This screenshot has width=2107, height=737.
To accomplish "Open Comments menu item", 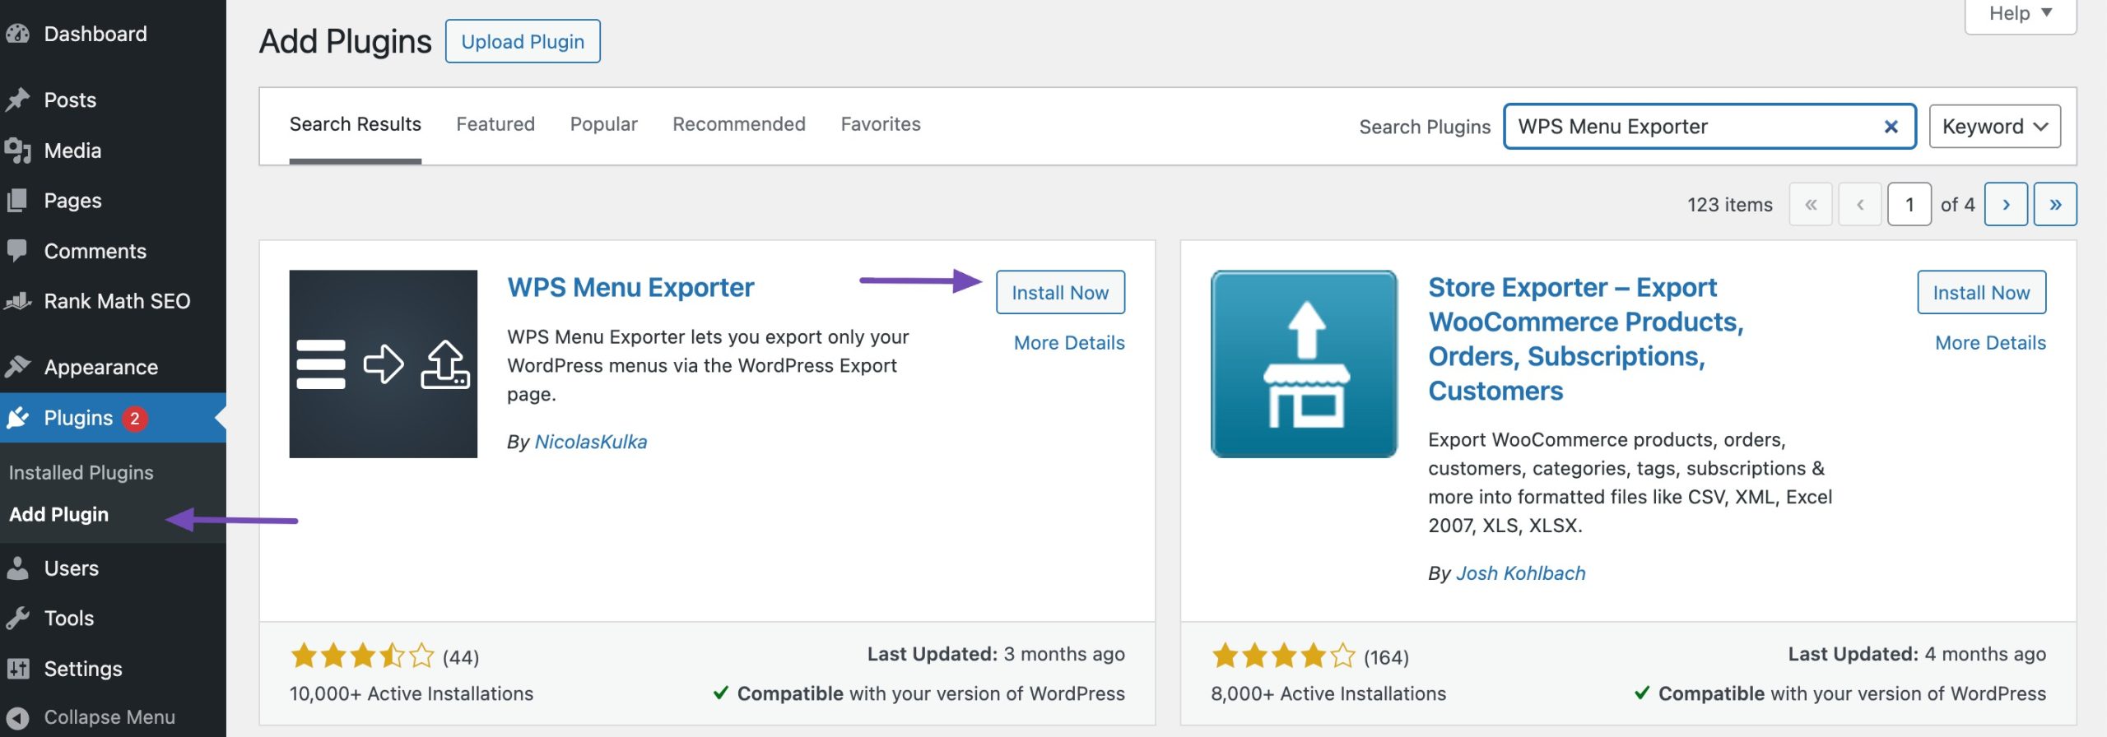I will click(x=113, y=251).
